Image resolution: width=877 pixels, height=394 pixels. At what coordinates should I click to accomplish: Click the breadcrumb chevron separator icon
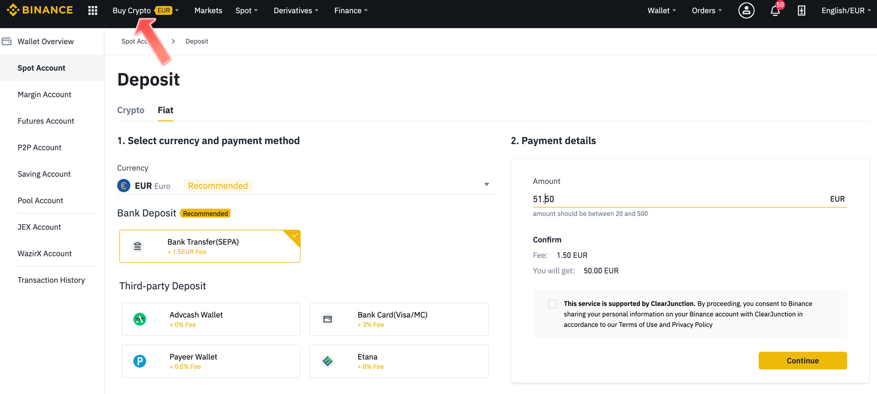coord(173,41)
